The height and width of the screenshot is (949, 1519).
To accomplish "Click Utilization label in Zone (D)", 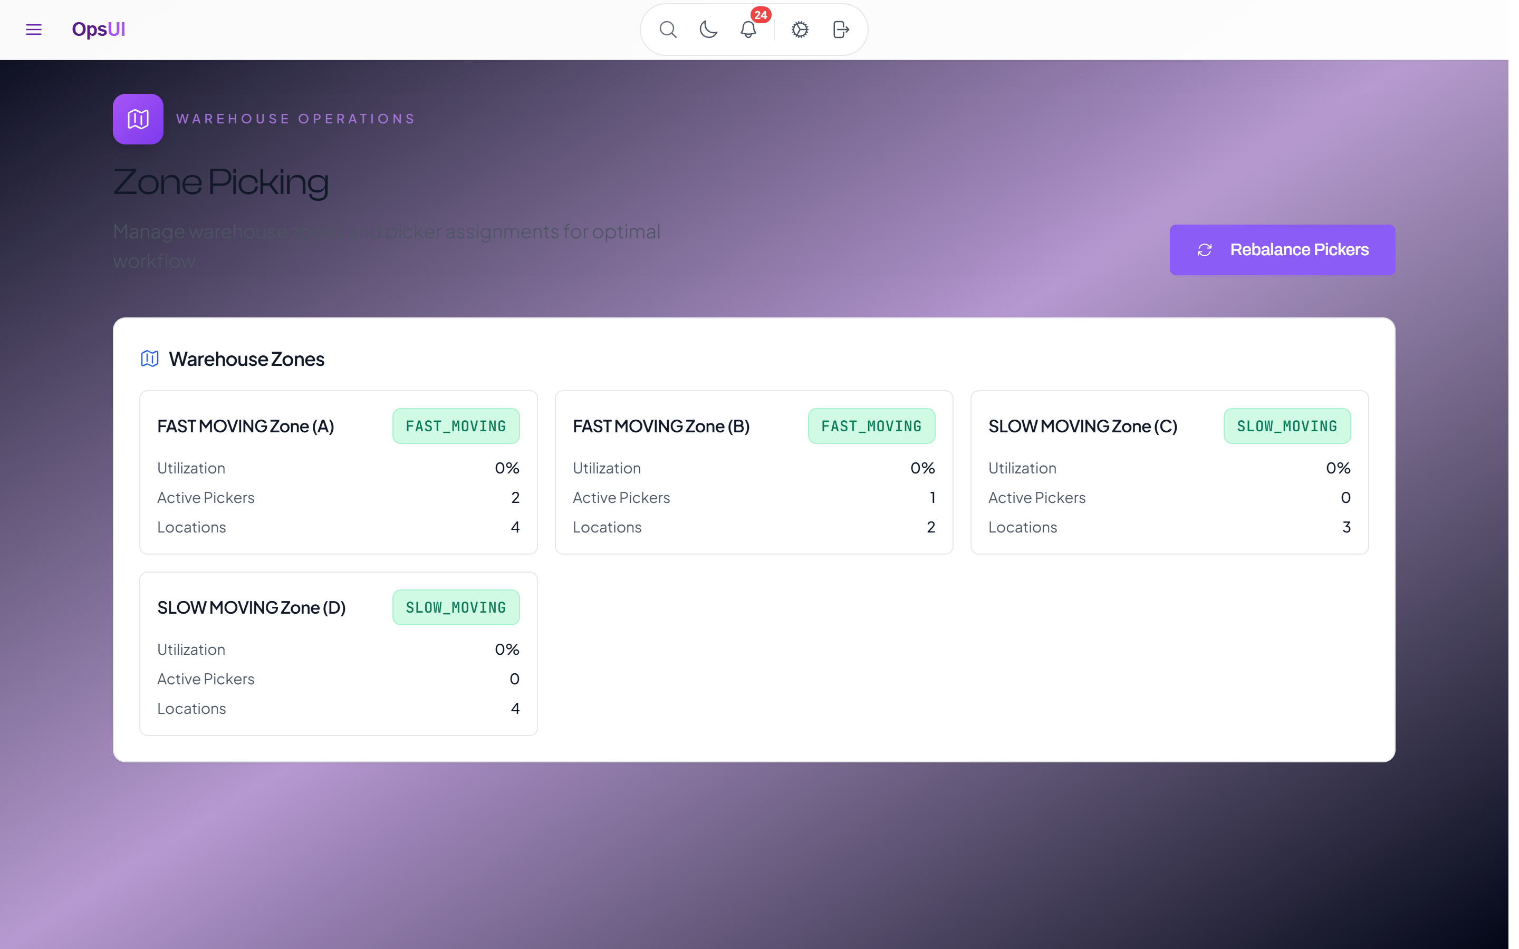I will (x=191, y=650).
